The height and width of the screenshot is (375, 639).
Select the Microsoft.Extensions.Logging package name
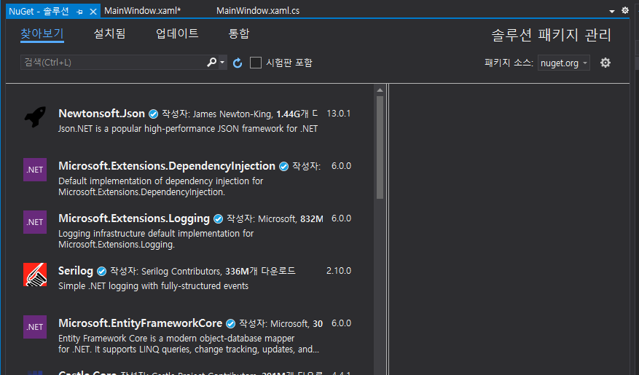[133, 218]
